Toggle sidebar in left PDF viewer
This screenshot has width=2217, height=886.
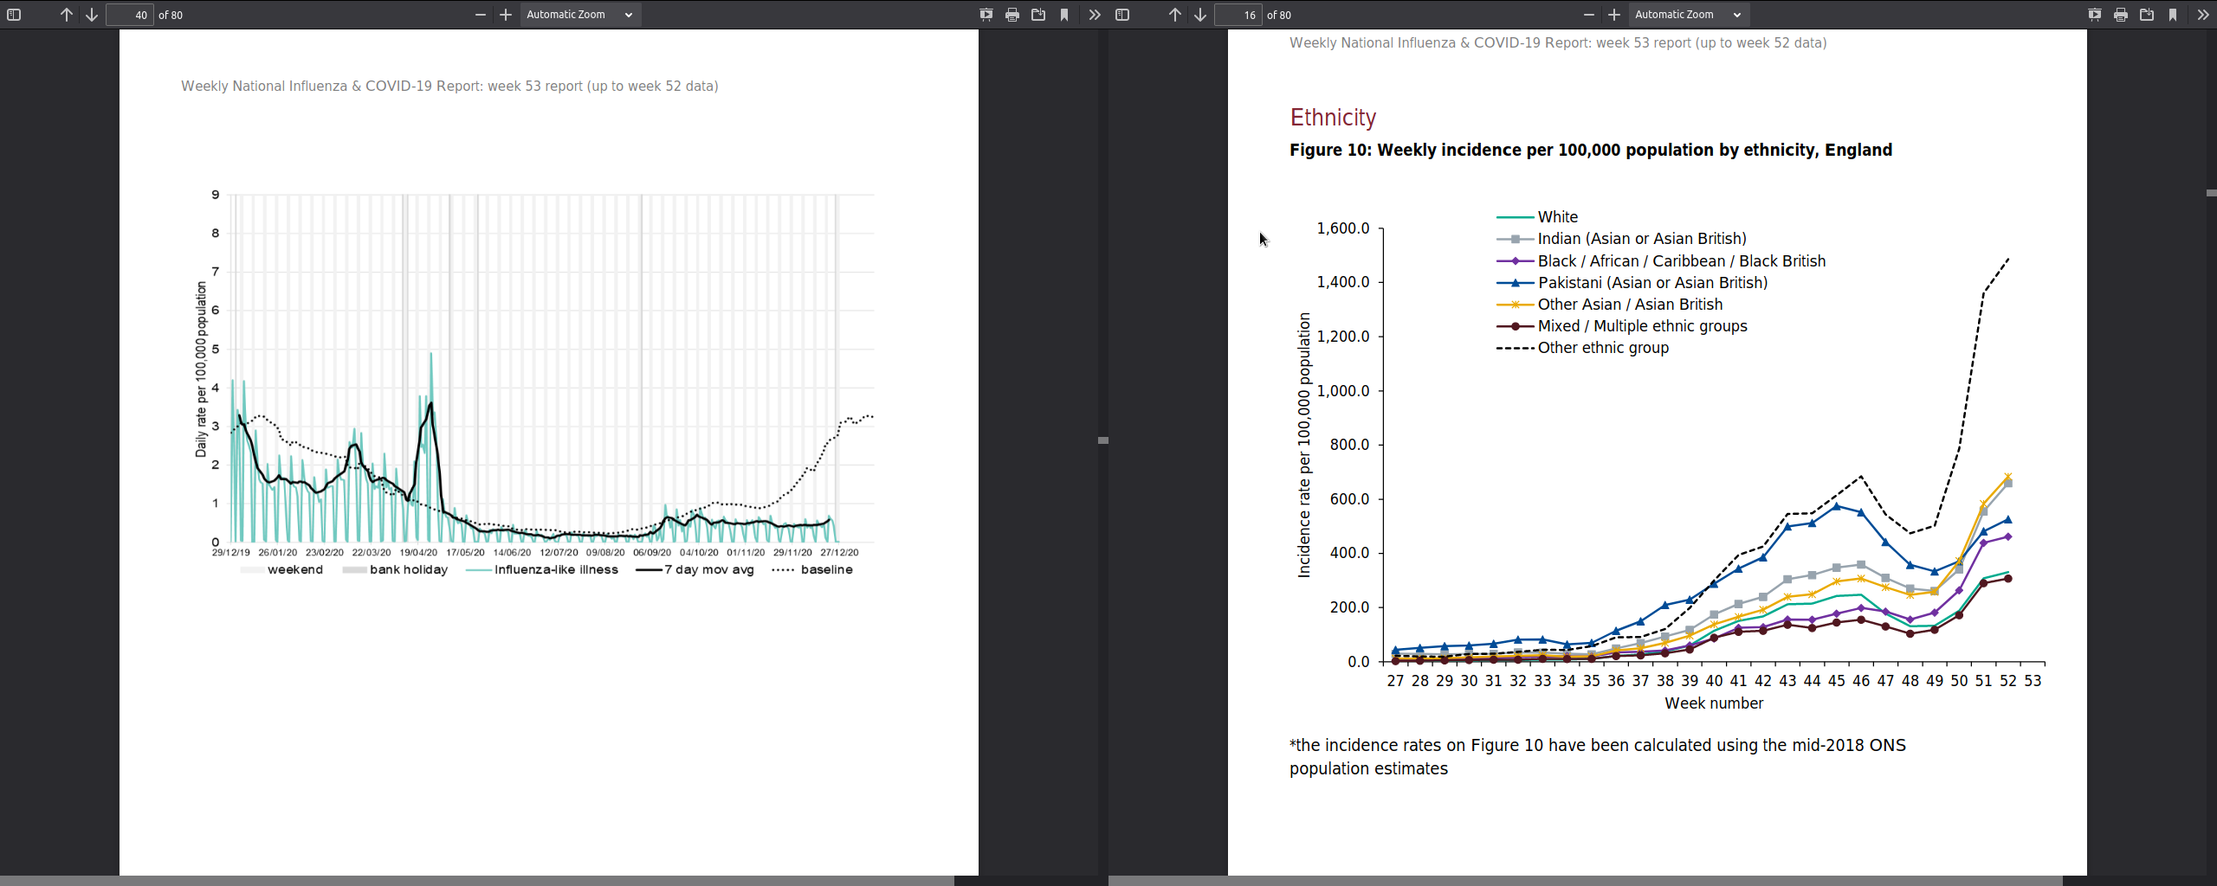(x=14, y=15)
